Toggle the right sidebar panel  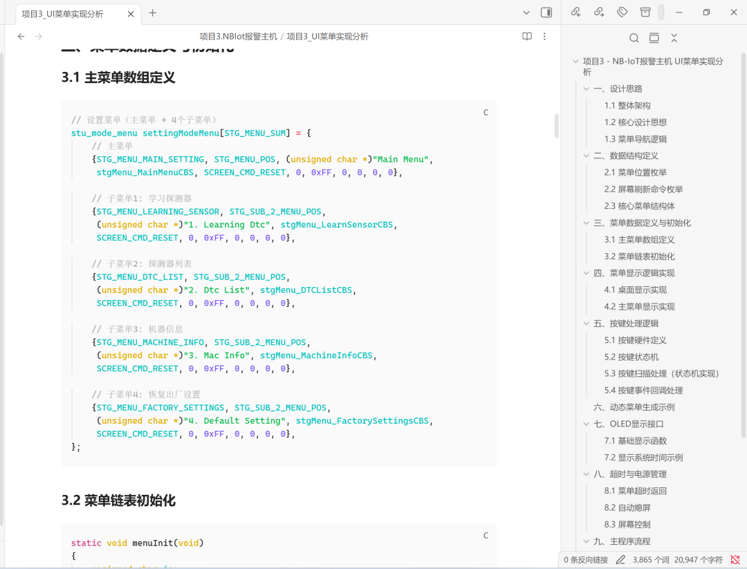546,13
